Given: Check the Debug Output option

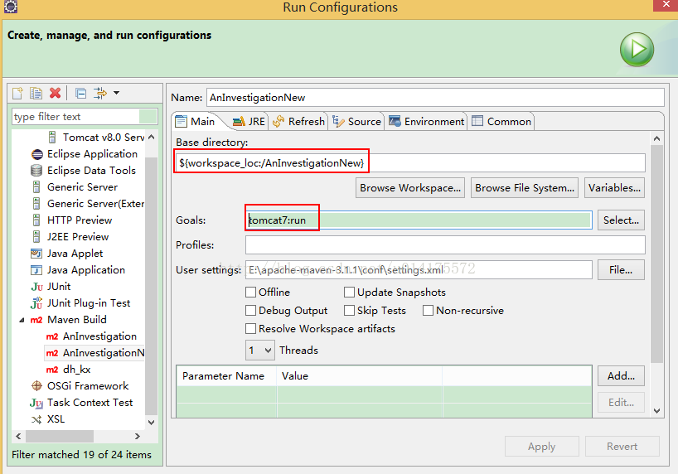Looking at the screenshot, I should click(x=251, y=311).
